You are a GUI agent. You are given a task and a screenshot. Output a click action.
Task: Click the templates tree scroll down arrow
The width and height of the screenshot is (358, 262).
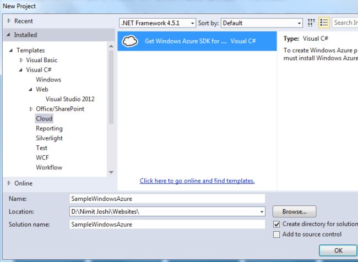111,172
